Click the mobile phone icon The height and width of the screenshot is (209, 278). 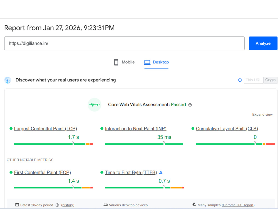(x=116, y=62)
